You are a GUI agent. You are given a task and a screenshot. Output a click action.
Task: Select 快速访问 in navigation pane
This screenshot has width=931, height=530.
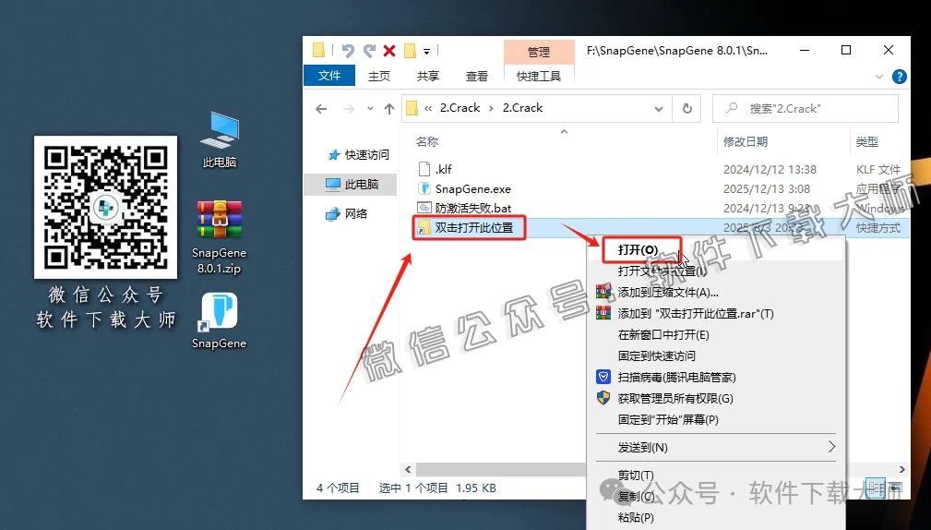pos(359,155)
